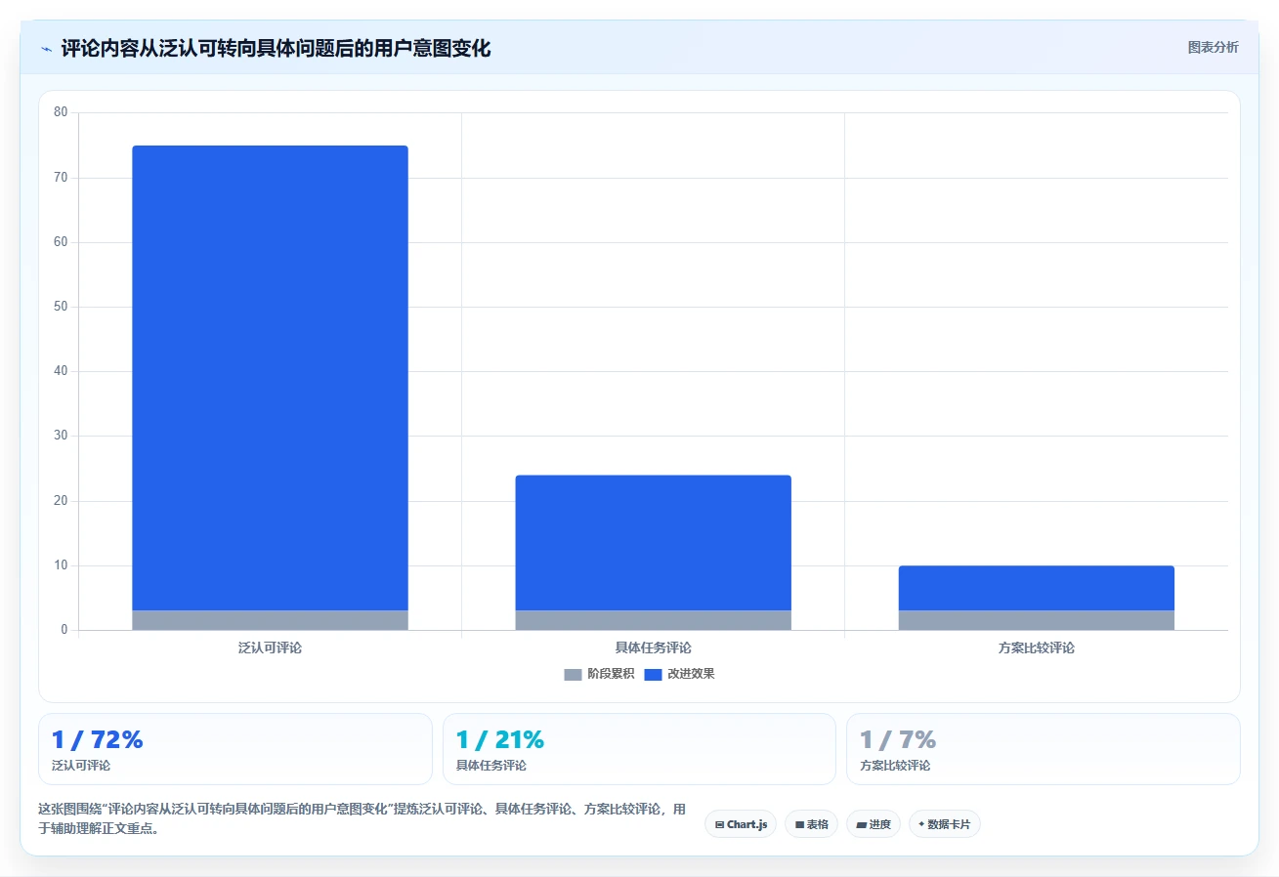
Task: Click the x-axis label 方案比较评论
Action: (1036, 647)
